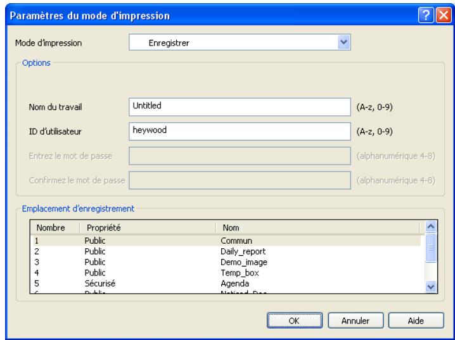Click number 4 in the Nombre column
Screen dimensions: 455x340
click(37, 273)
